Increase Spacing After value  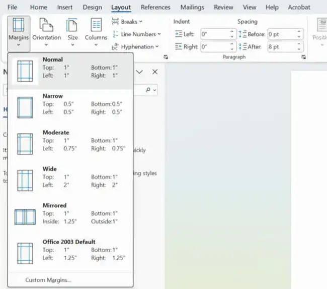[299, 44]
